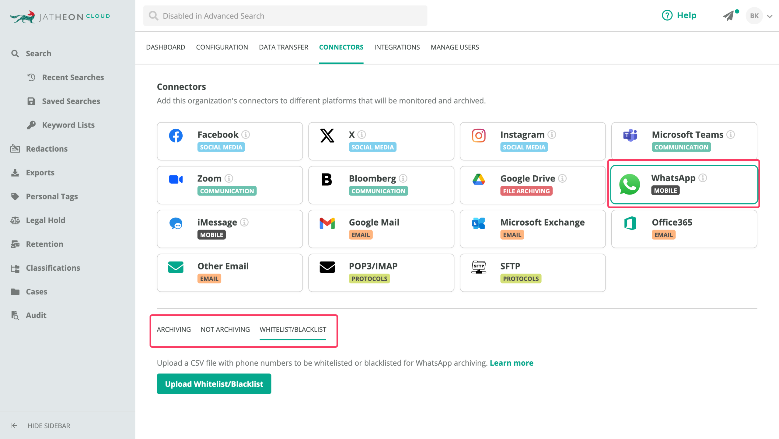779x439 pixels.
Task: Click the SFTP server icon
Action: pyautogui.click(x=479, y=267)
